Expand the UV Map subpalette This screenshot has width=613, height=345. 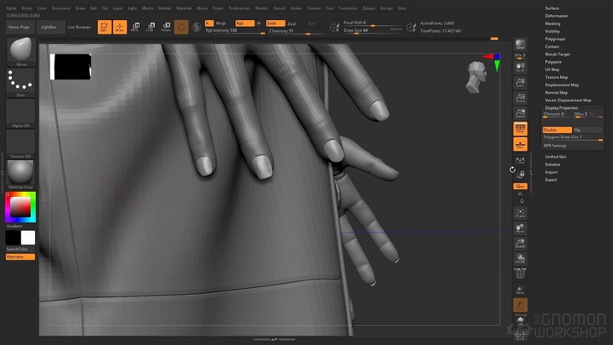(x=552, y=70)
